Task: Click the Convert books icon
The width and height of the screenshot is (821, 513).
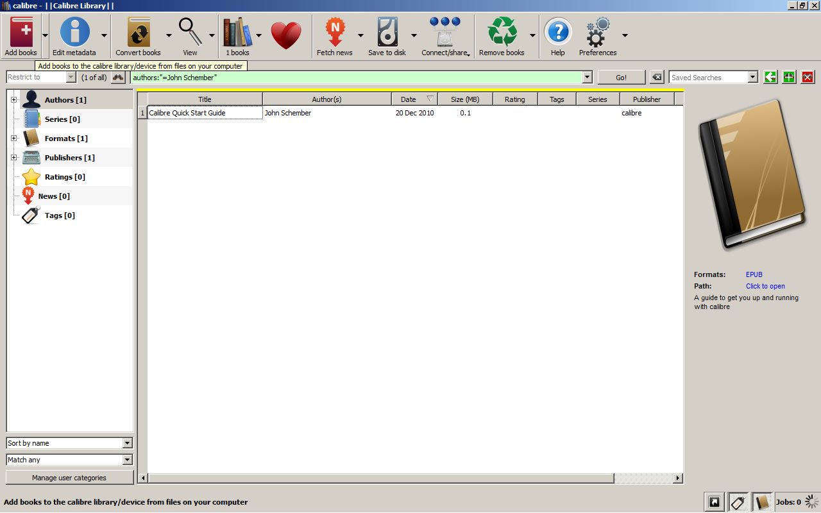Action: 139,33
